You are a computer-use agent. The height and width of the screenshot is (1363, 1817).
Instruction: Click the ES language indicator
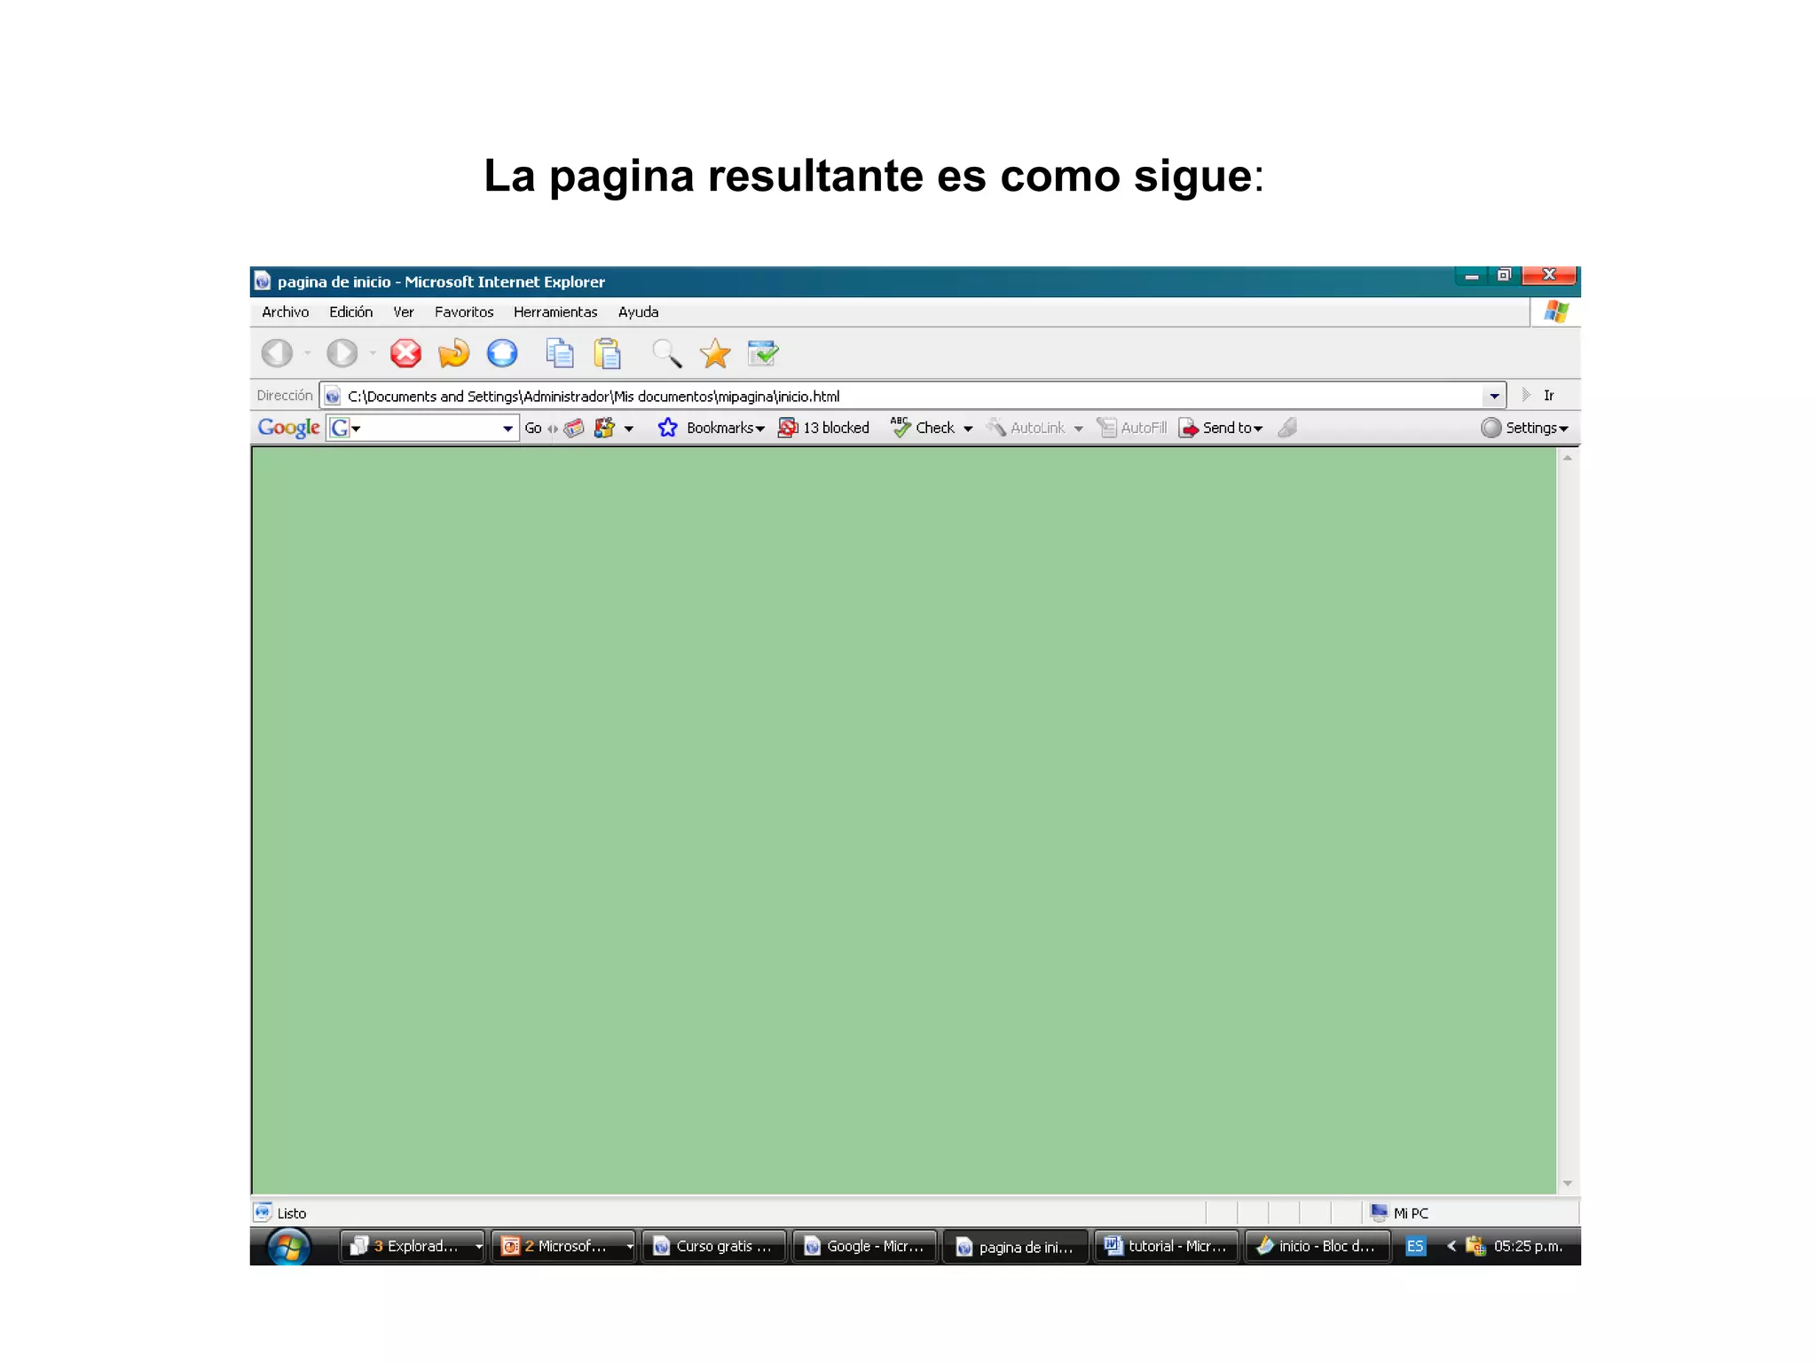[x=1415, y=1247]
